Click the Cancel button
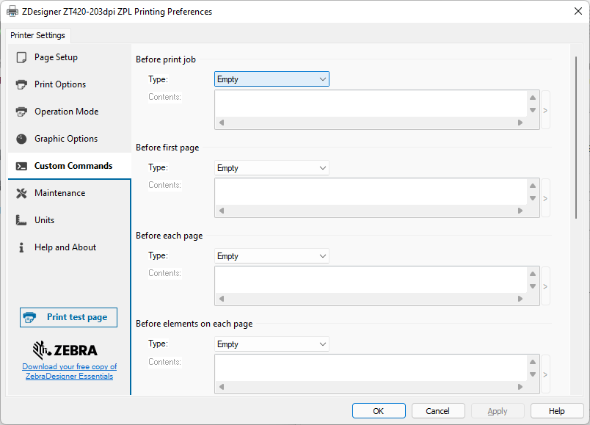 (438, 411)
